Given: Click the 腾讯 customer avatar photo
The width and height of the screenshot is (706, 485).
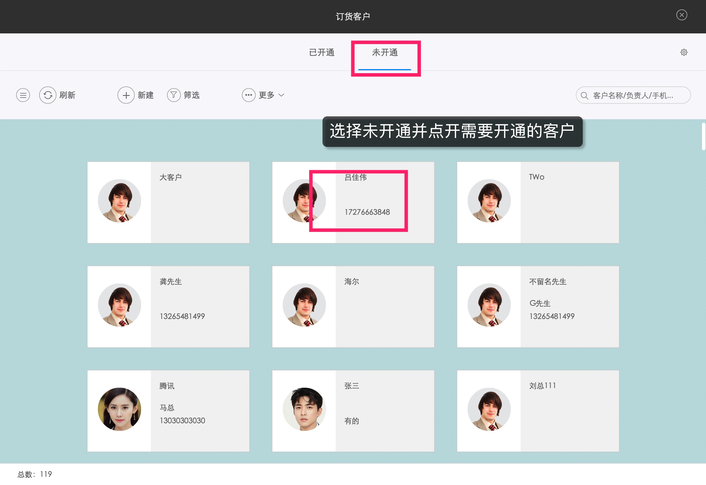Looking at the screenshot, I should (119, 409).
